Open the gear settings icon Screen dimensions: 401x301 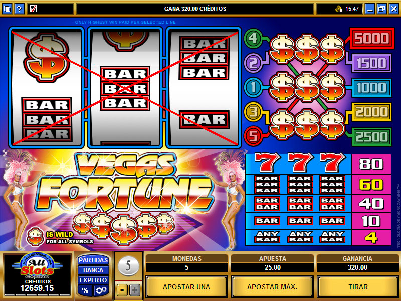coord(101,290)
